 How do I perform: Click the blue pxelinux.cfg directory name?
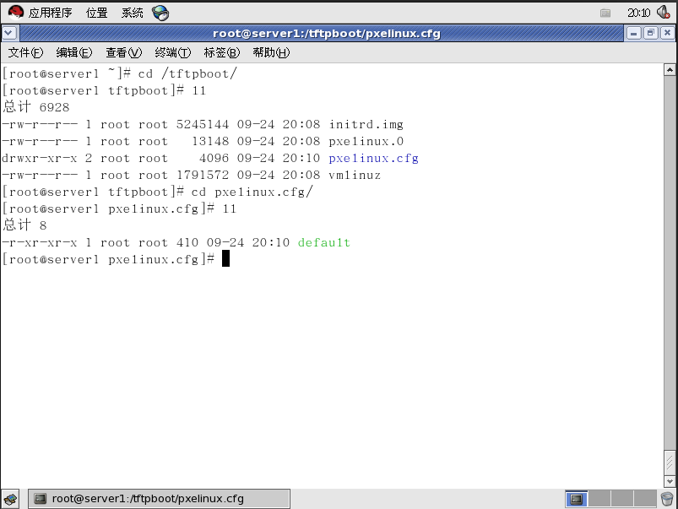pyautogui.click(x=373, y=159)
